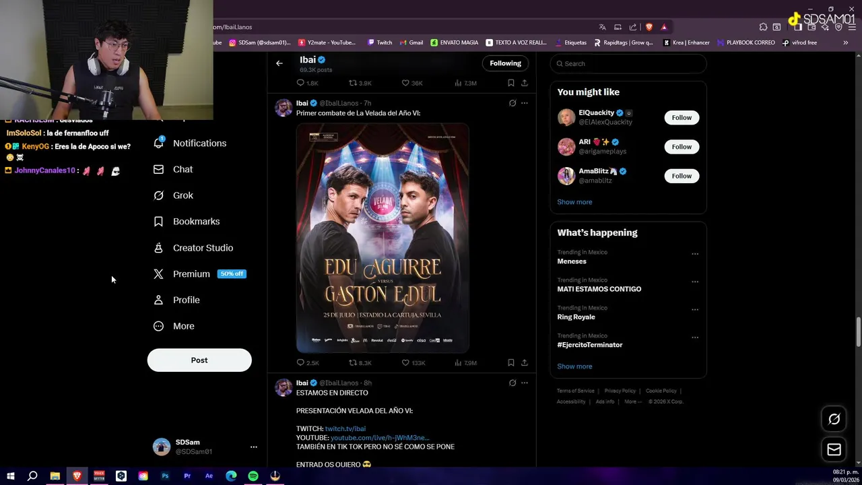Open Creator Studio in the sidebar
Image resolution: width=862 pixels, height=485 pixels.
pos(193,248)
